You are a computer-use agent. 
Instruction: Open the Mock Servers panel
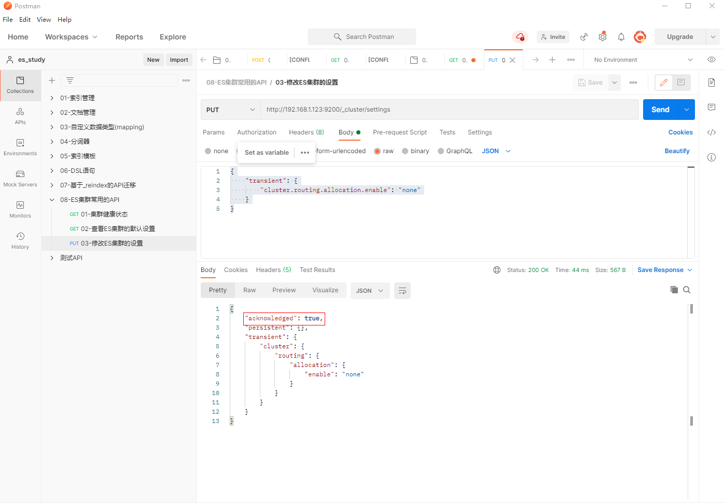pos(20,179)
